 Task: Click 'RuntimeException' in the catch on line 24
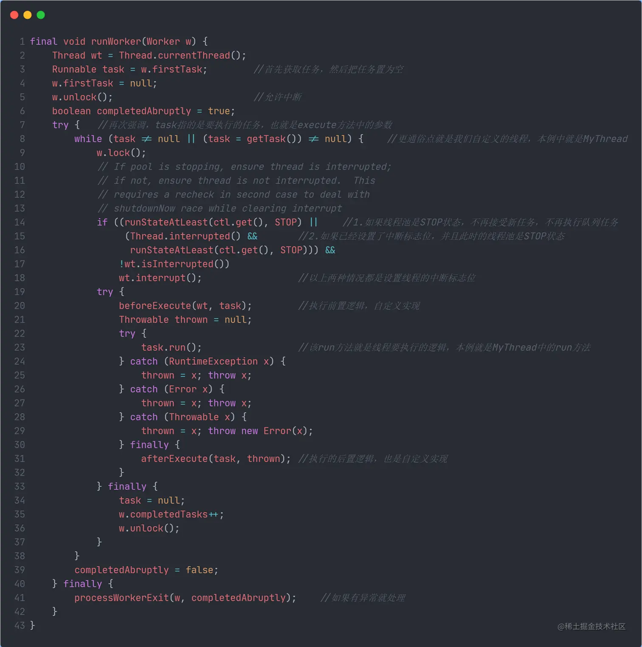click(213, 361)
